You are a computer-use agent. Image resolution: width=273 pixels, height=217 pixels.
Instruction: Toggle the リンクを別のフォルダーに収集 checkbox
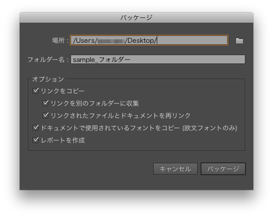[45, 103]
